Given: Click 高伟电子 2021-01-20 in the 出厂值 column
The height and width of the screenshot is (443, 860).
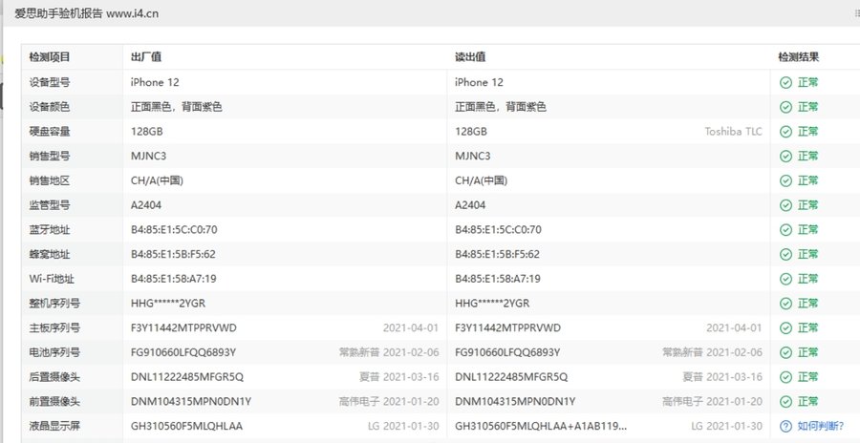Looking at the screenshot, I should click(389, 401).
